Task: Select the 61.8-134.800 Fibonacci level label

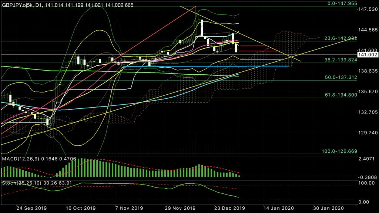Action: [x=341, y=95]
